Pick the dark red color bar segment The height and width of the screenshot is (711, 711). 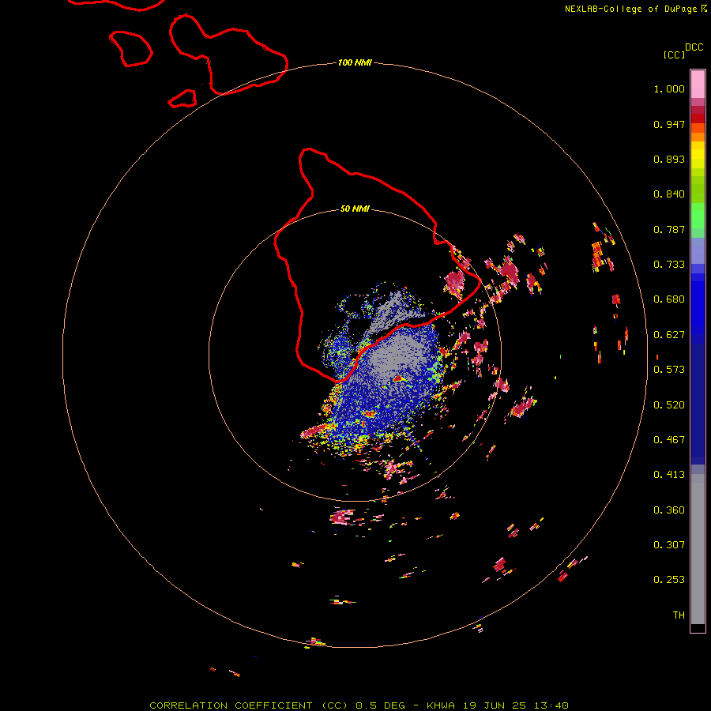click(698, 118)
